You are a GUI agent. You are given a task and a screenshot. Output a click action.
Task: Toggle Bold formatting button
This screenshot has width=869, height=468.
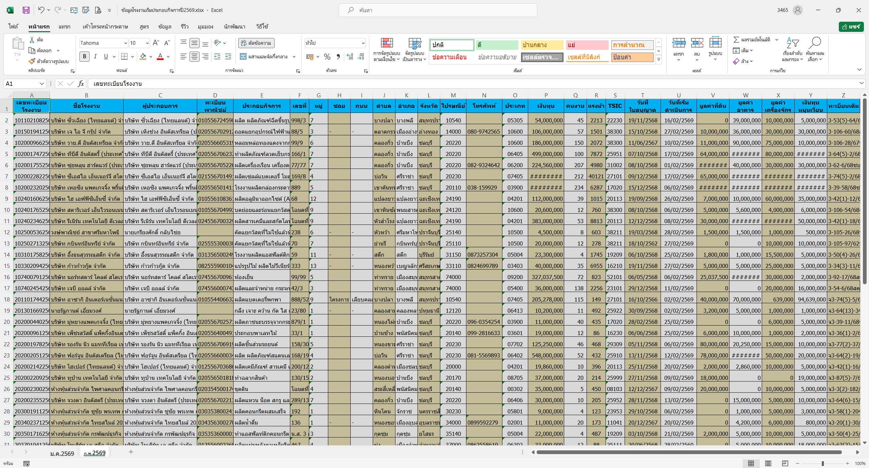tap(85, 57)
